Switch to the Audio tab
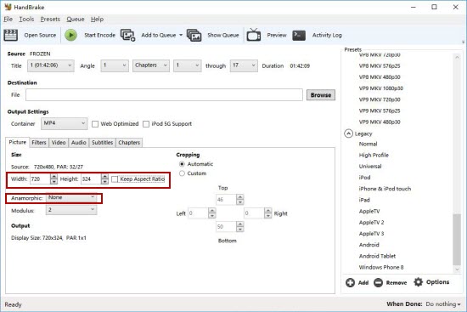The width and height of the screenshot is (467, 312). tap(79, 143)
